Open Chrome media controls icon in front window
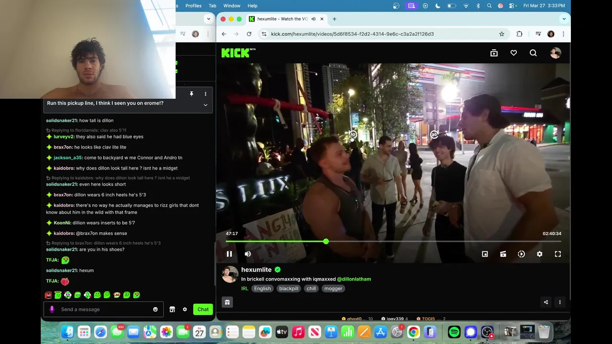This screenshot has height=344, width=612. coord(538,34)
